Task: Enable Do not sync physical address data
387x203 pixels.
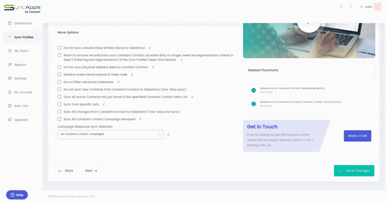Action: pos(60,67)
